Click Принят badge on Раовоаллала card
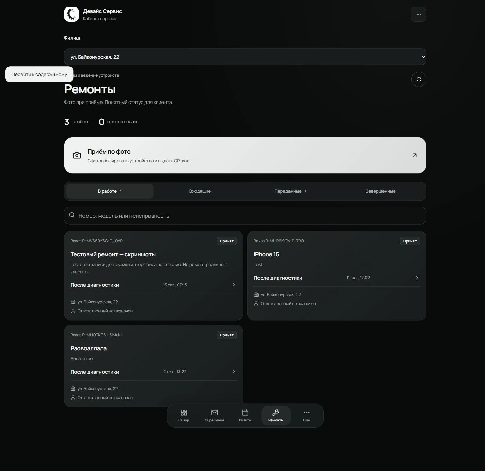The image size is (485, 471). coord(226,335)
